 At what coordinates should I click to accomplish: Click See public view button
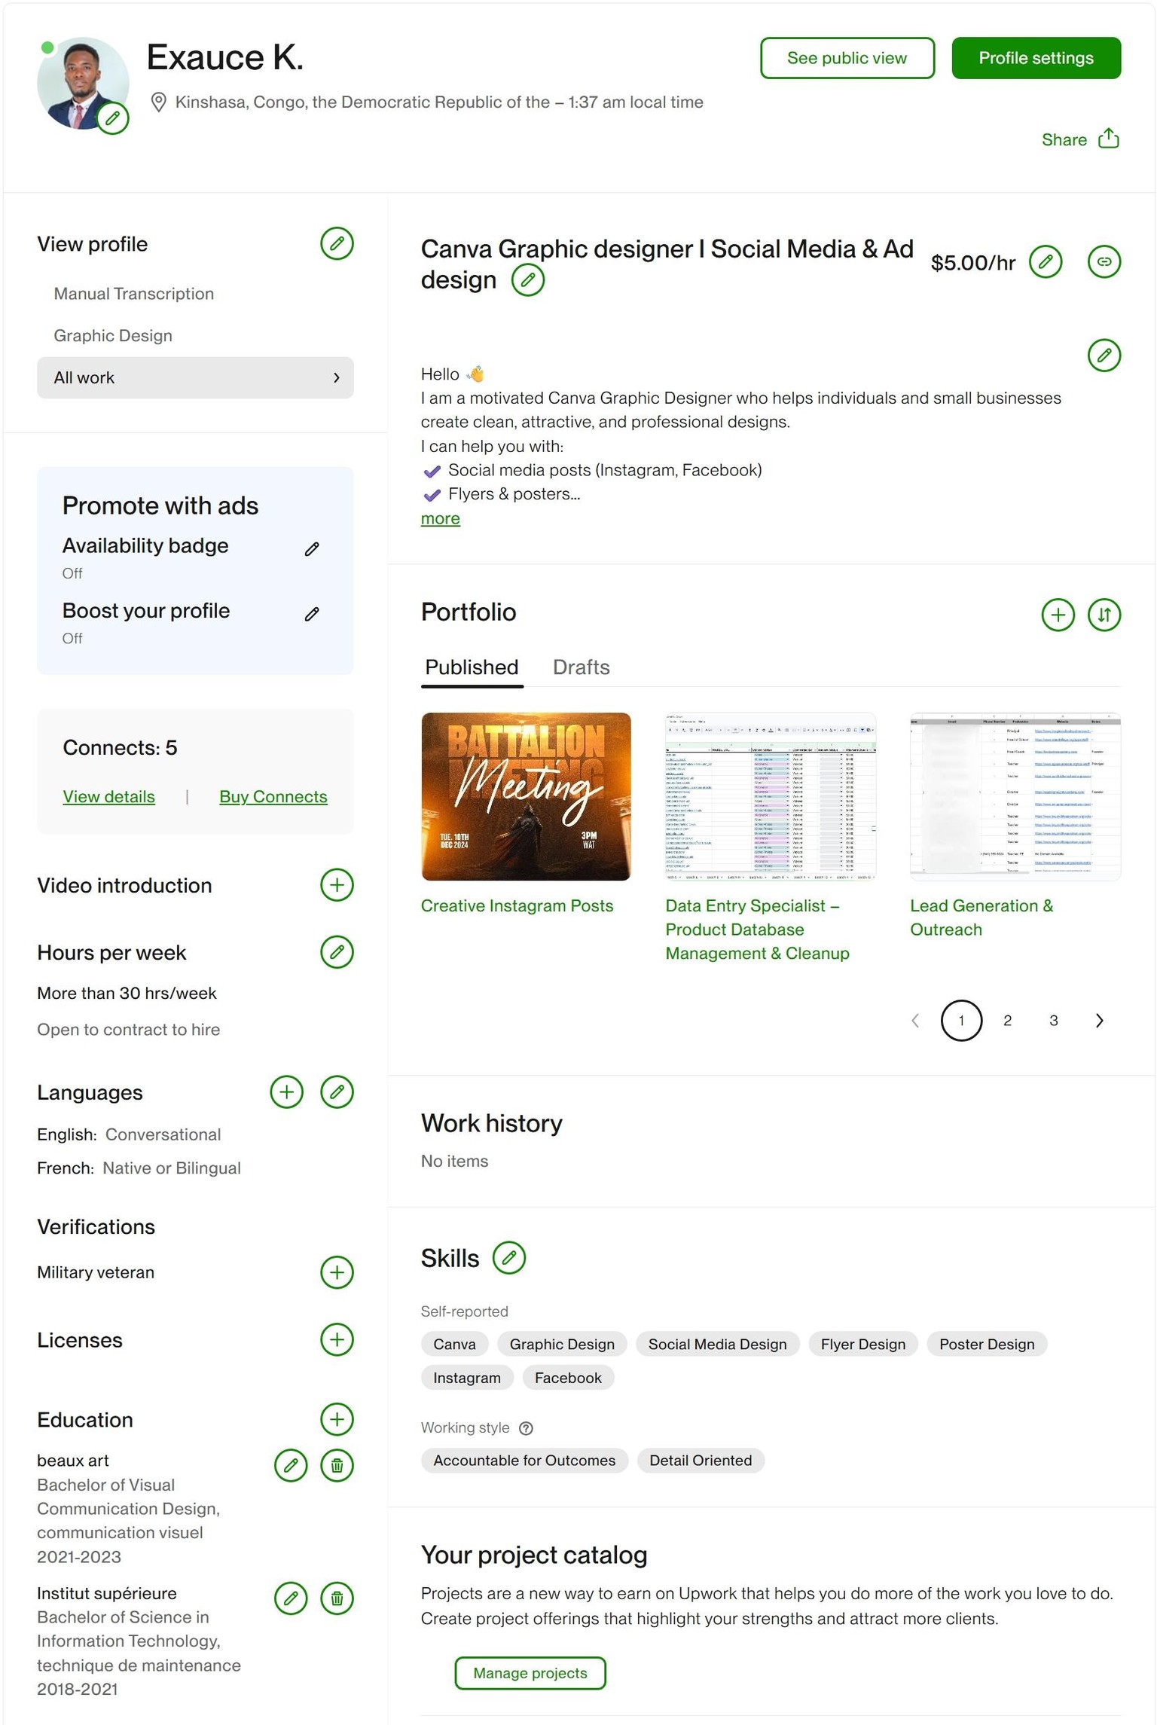point(847,58)
